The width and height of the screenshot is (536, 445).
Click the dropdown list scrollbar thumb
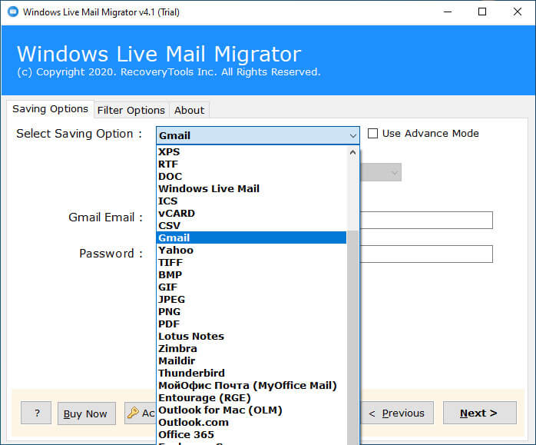click(353, 337)
